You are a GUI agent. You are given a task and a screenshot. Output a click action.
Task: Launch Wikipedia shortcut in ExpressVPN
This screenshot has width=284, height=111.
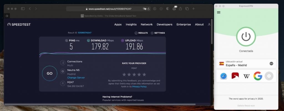coord(247,76)
